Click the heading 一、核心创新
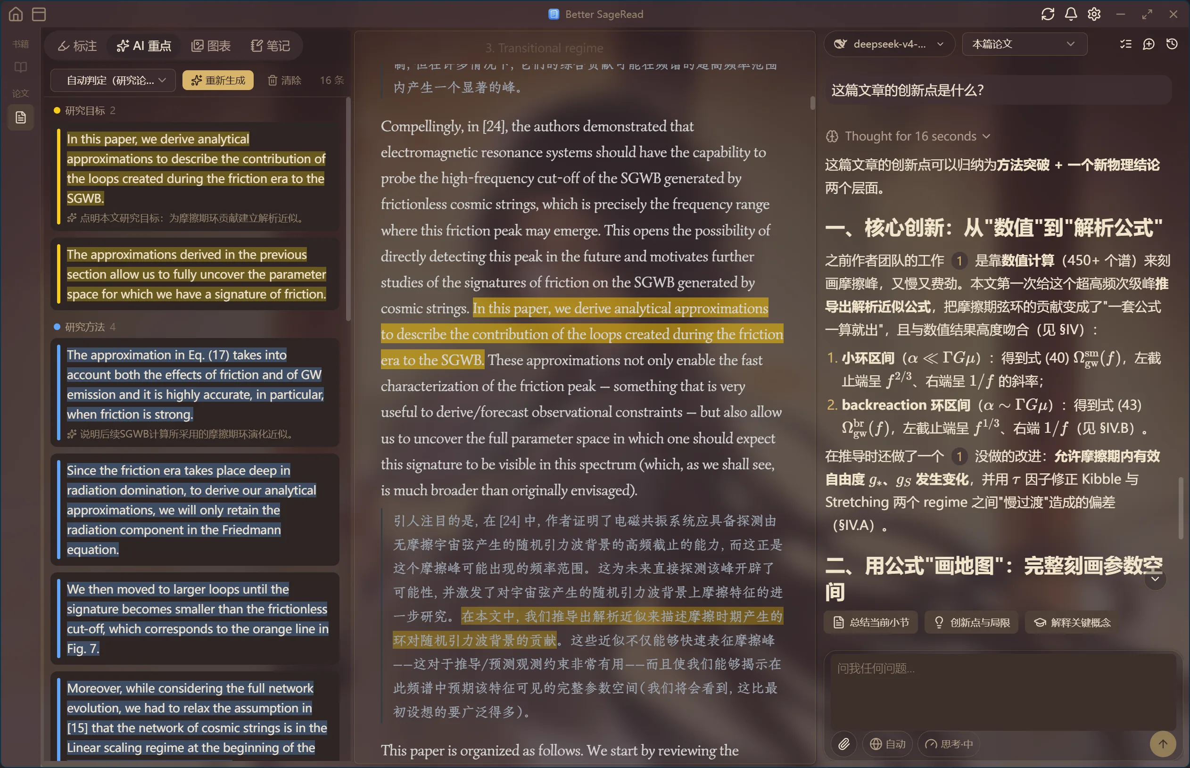This screenshot has height=768, width=1190. coord(993,228)
